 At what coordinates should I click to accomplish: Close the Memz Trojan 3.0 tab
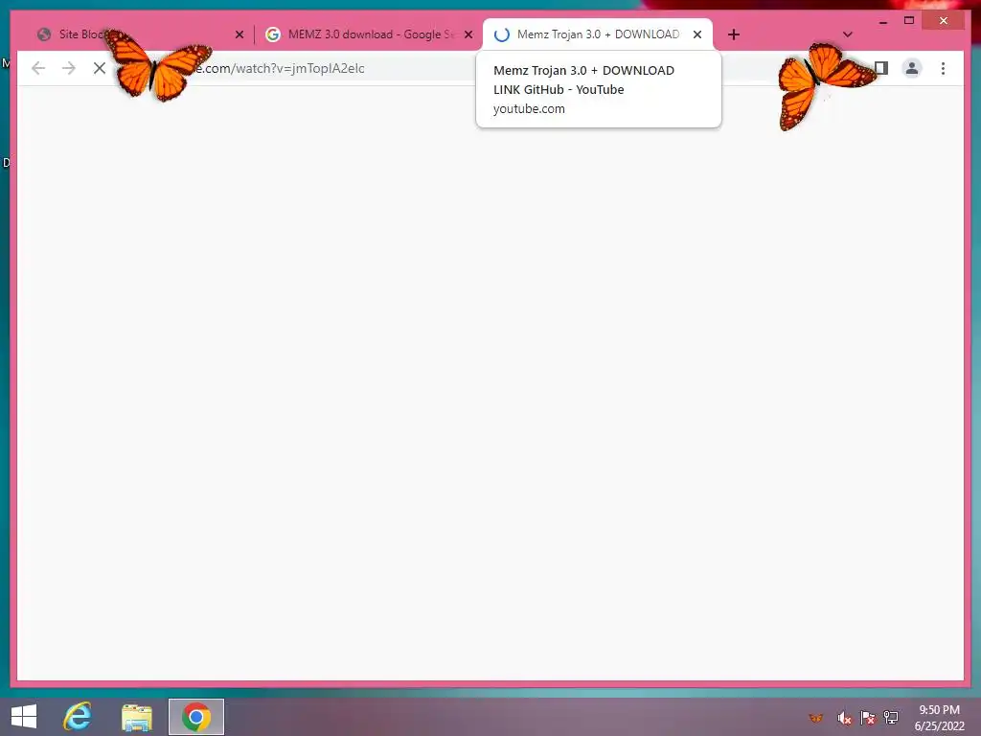point(697,34)
